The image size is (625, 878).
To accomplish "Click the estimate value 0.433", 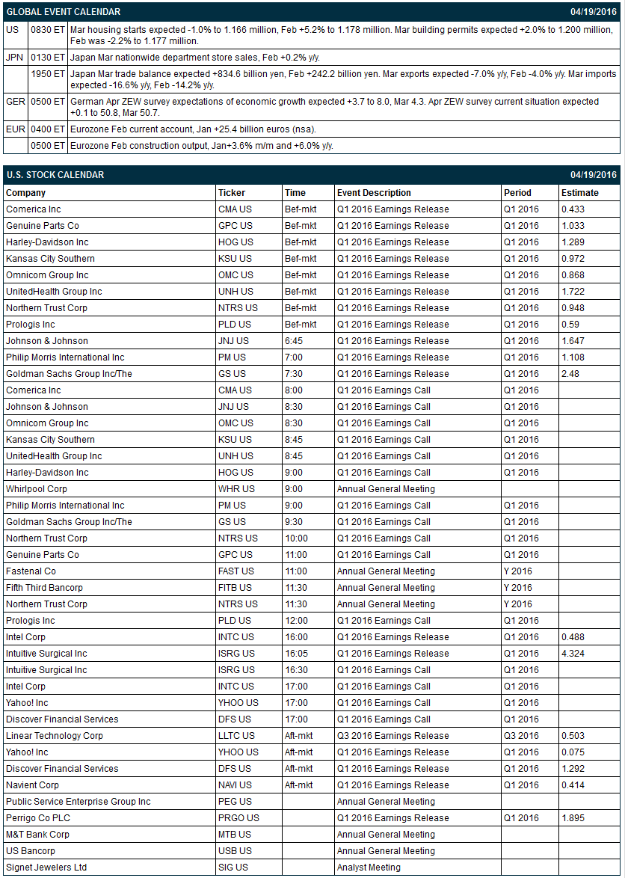I will (x=573, y=209).
